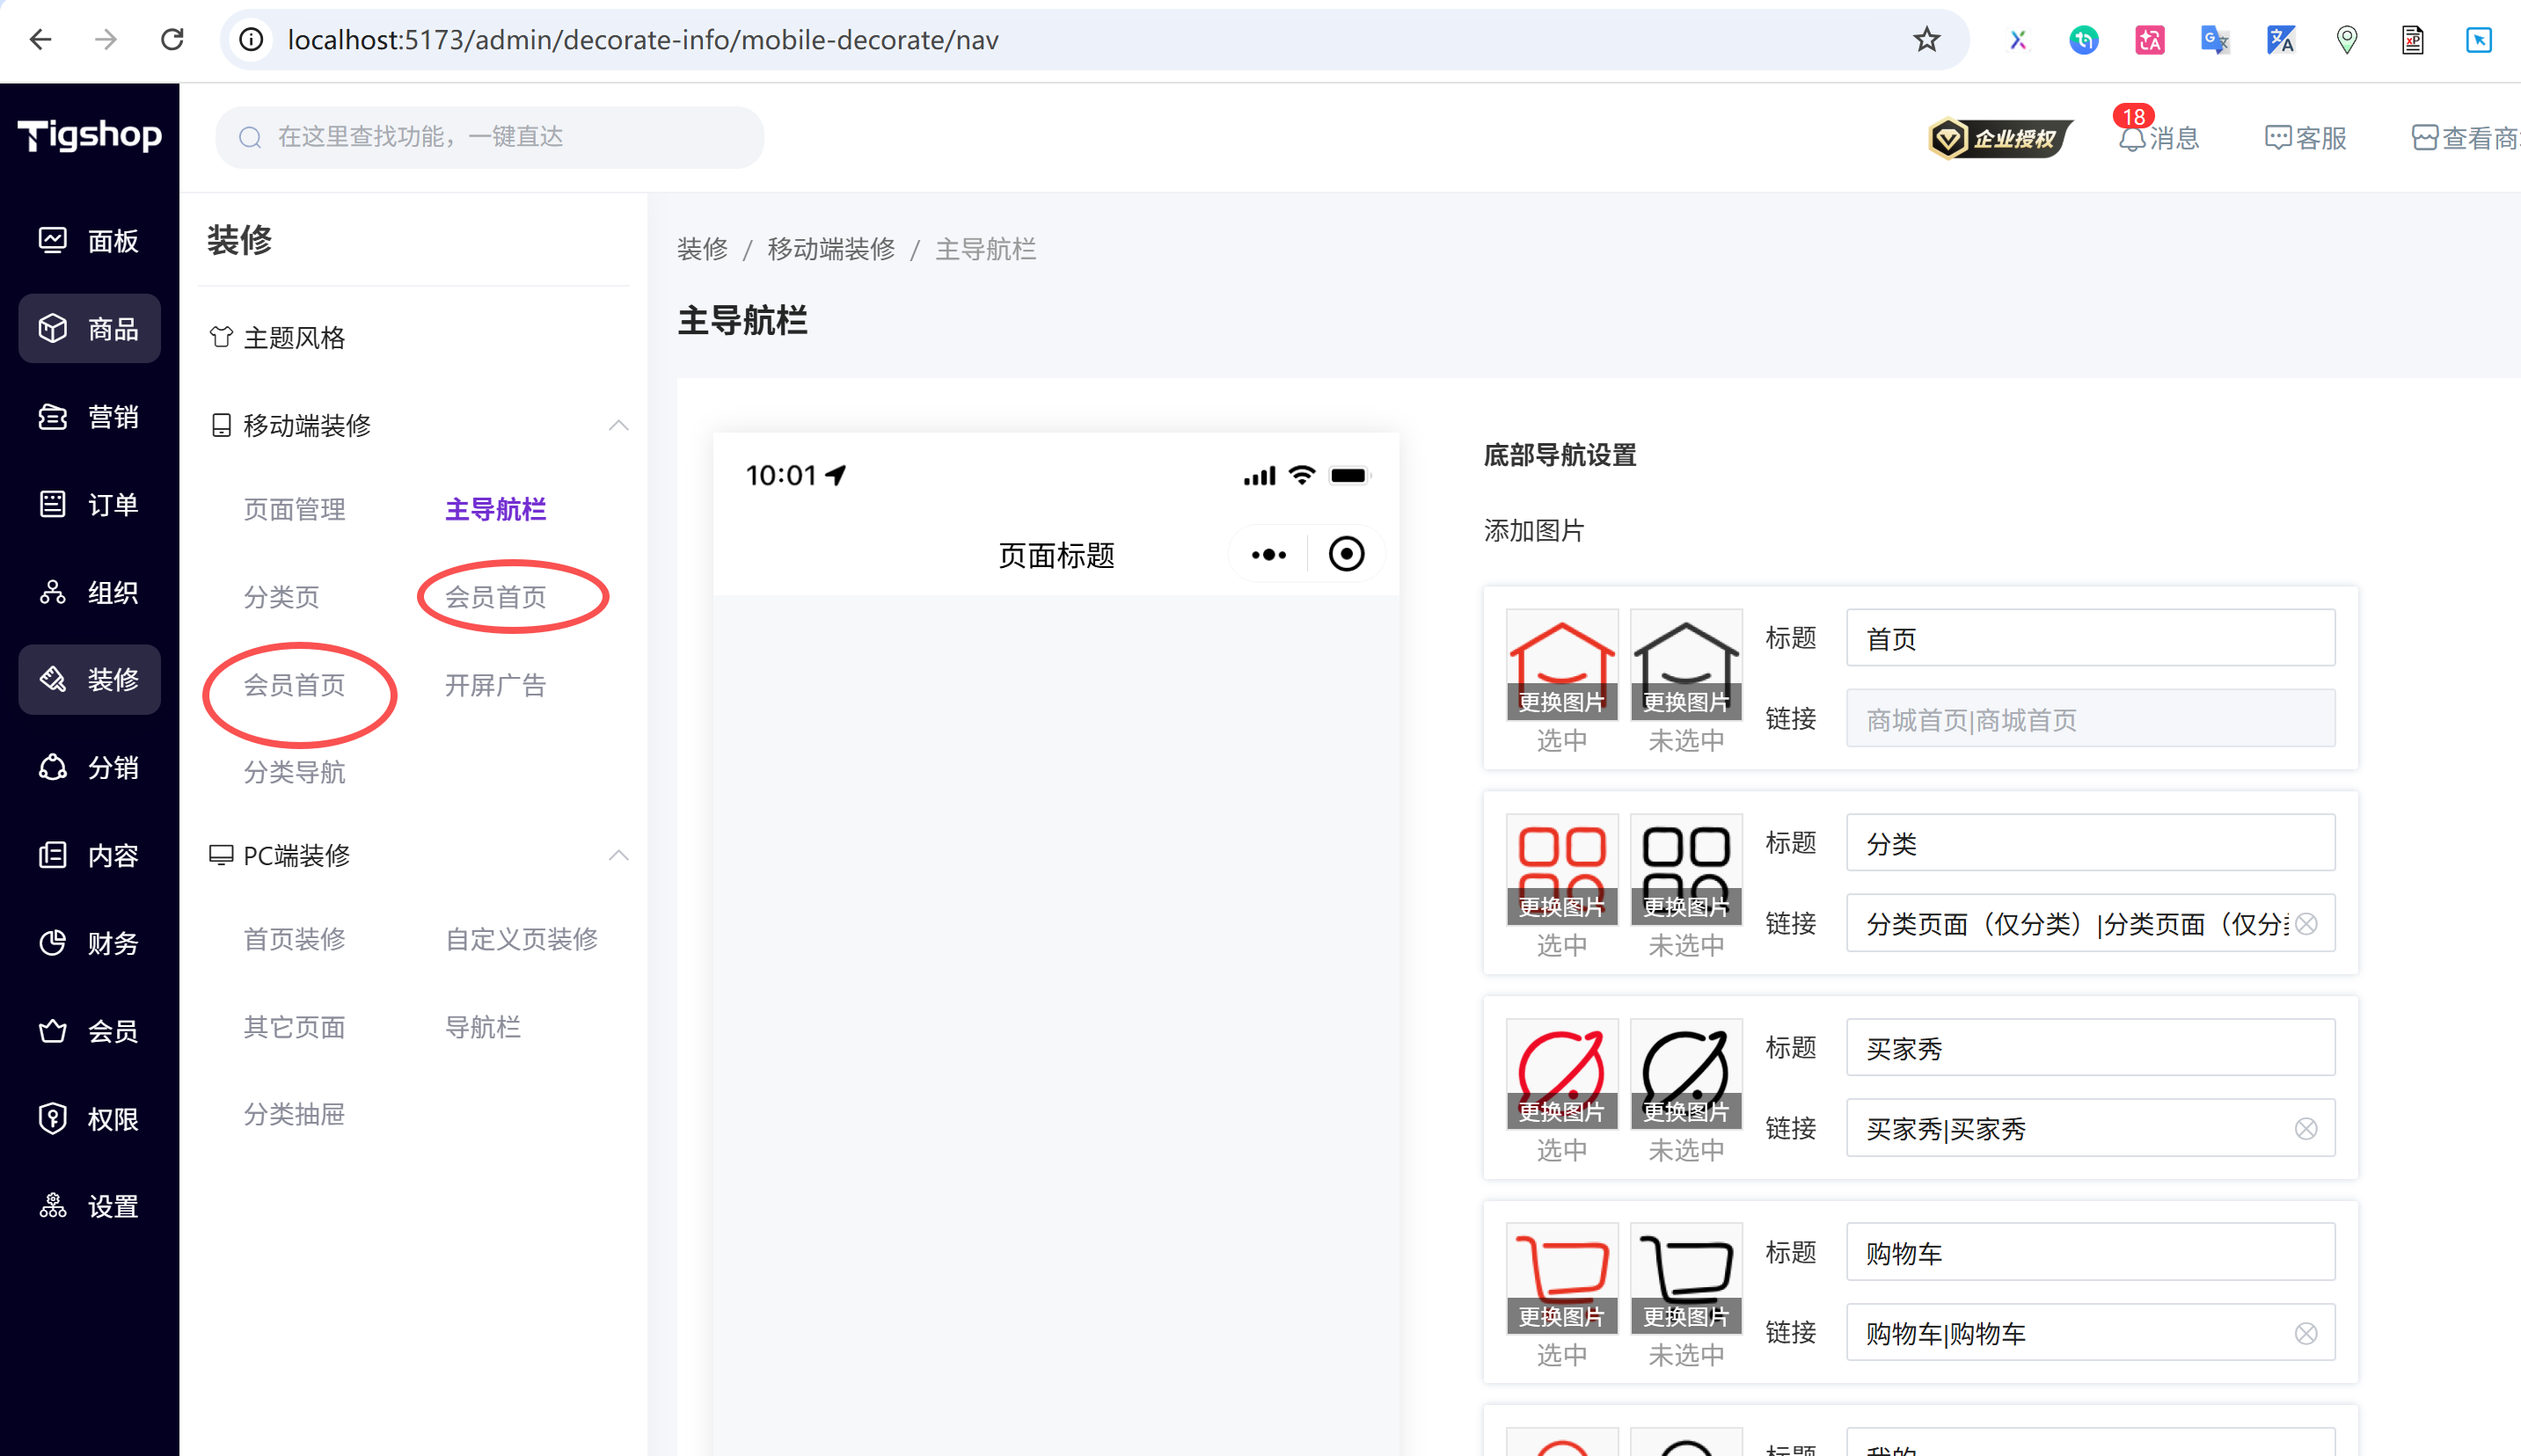Reload the page with browser refresh icon

point(172,40)
